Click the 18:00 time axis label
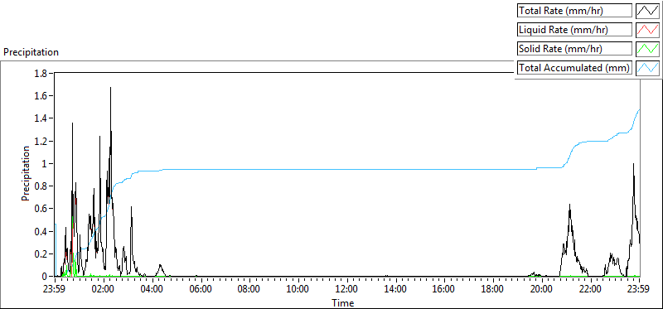The height and width of the screenshot is (309, 663). coord(492,290)
